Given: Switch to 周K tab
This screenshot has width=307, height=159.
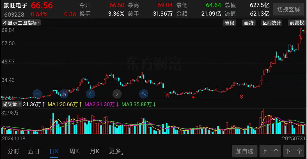Looking at the screenshot, I should [x=74, y=151].
